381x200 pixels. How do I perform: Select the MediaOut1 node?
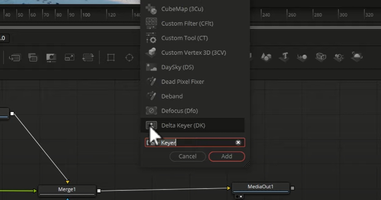260,187
